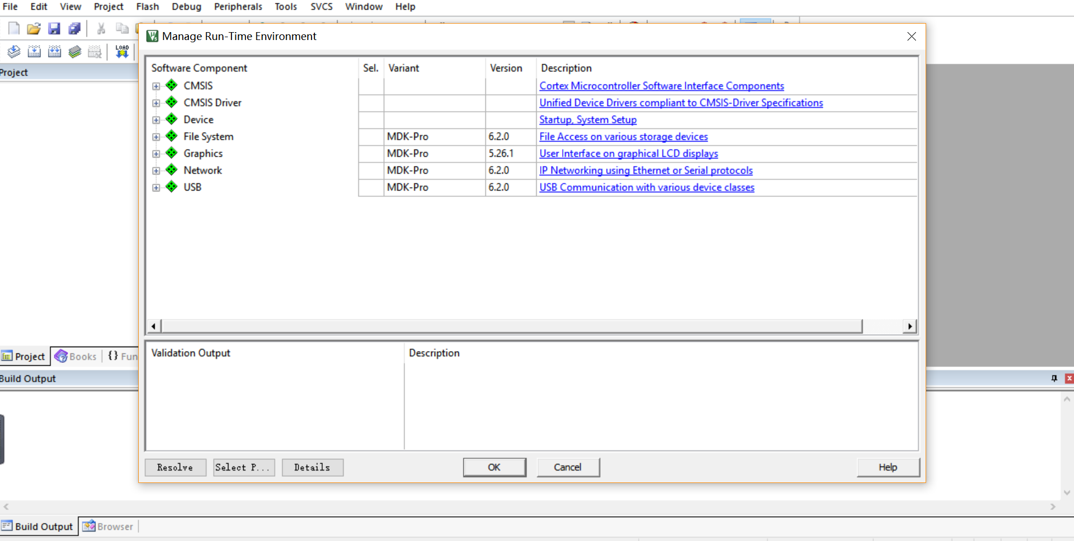
Task: Click the component list horizontal scrollbar track
Action: point(882,326)
